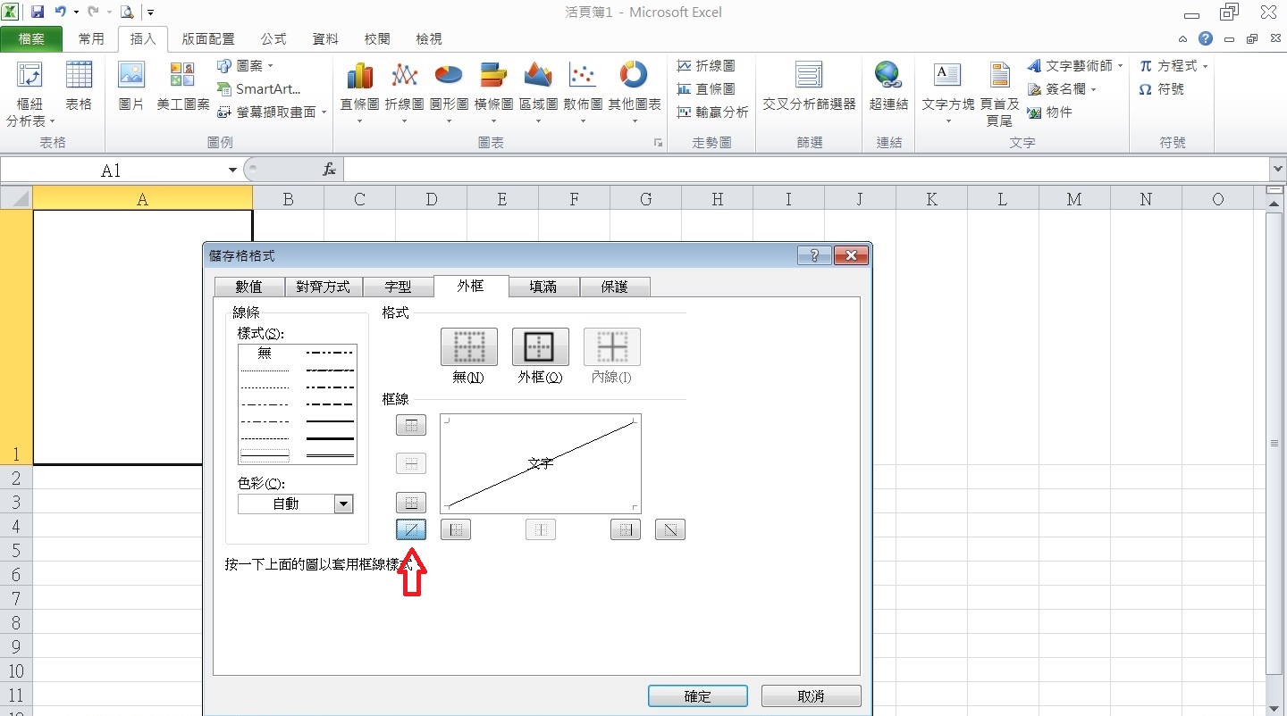The width and height of the screenshot is (1287, 716).
Task: Insert picture using 圖片 icon
Action: click(x=131, y=87)
